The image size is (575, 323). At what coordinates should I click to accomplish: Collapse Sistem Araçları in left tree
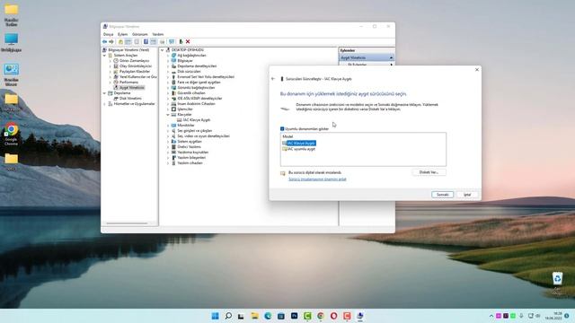[105, 56]
